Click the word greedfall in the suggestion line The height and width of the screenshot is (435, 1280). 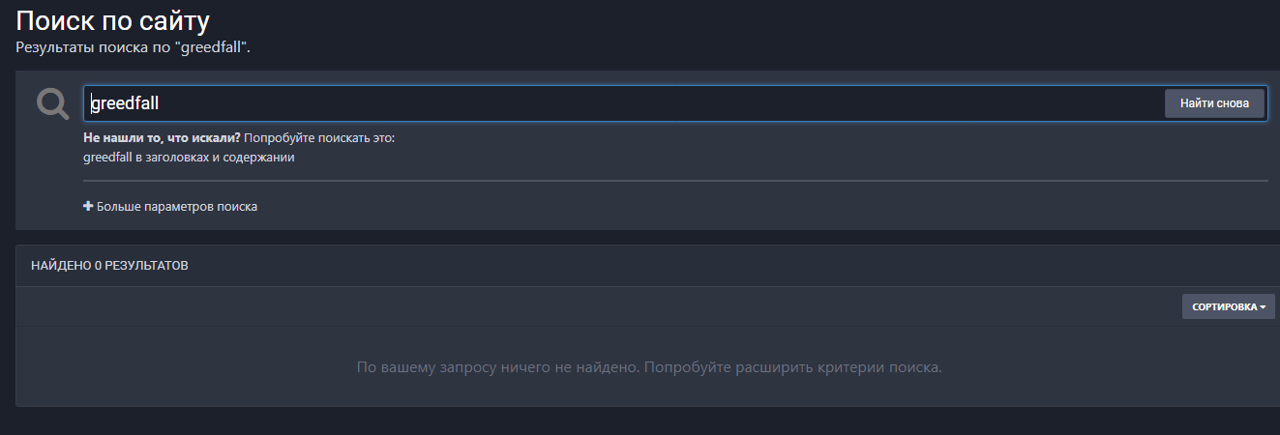[108, 158]
